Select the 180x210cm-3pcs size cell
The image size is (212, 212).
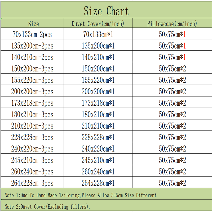point(32,114)
